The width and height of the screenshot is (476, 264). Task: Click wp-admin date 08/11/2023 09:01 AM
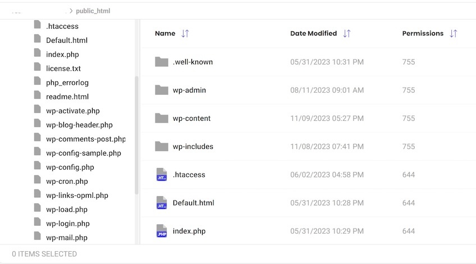[x=327, y=90]
